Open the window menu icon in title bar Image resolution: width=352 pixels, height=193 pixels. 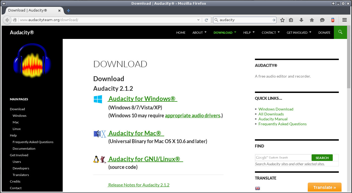point(4,3)
